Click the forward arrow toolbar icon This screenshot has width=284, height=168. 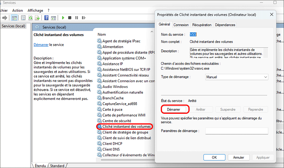[x=5, y=18]
